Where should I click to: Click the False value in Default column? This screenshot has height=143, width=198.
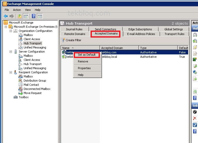[182, 52]
